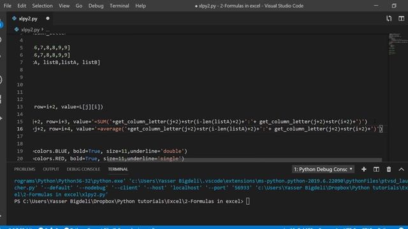Click the '6,7,8,8,9,9]' text on line 6
The width and height of the screenshot is (408, 229).
point(52,55)
